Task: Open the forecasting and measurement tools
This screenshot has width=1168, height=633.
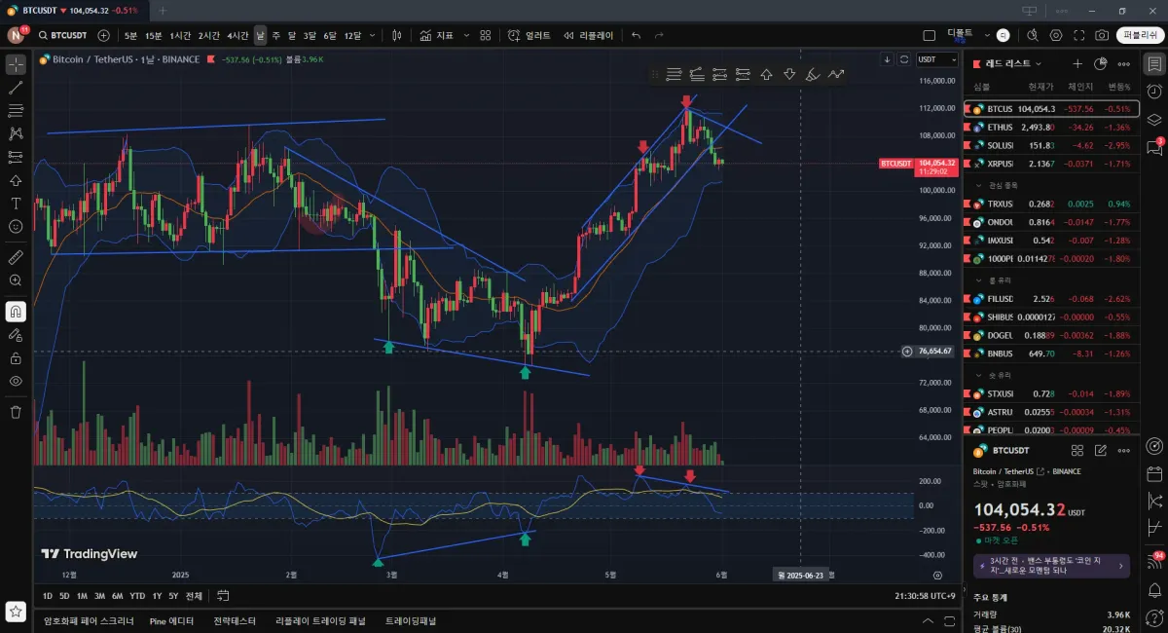Action: 16,156
